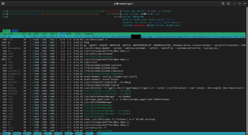This screenshot has height=135, width=248.
Task: Open F2 Setup from function bar
Action: [x=17, y=133]
